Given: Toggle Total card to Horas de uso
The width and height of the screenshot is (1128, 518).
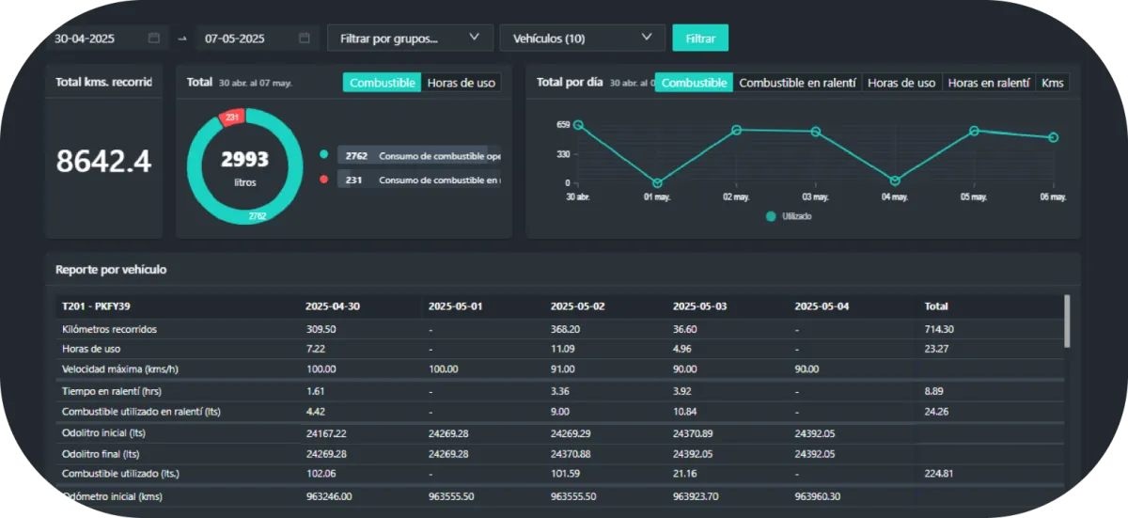Looking at the screenshot, I should pos(461,83).
